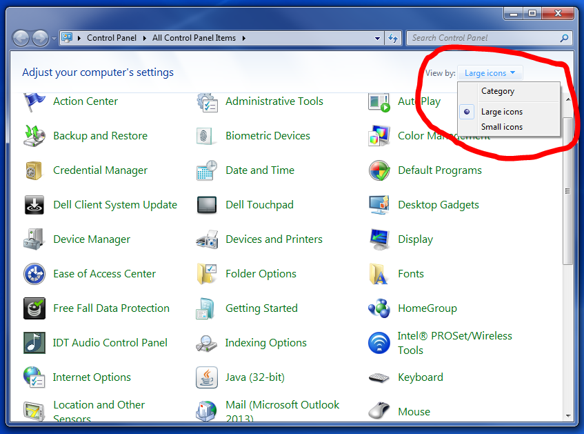584x434 pixels.
Task: Open the Dell Touchpad icon
Action: 207,205
